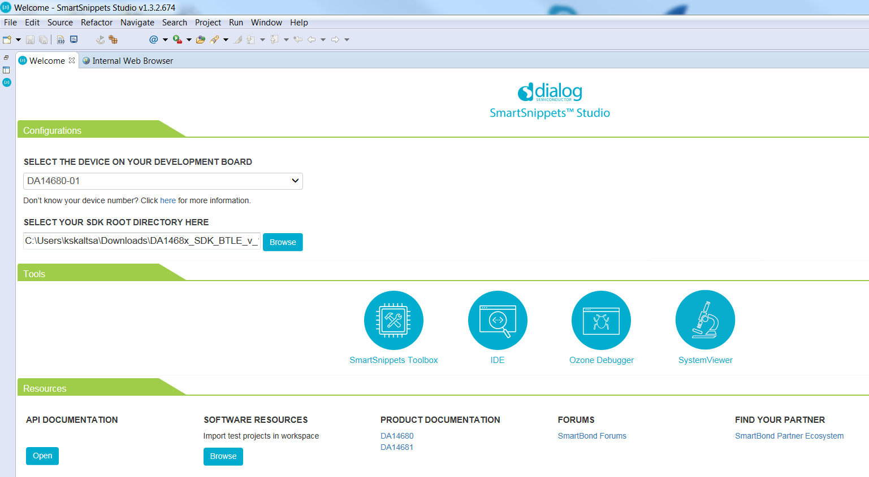Click Open under API Documentation
Screen dimensions: 869x477
(42, 456)
